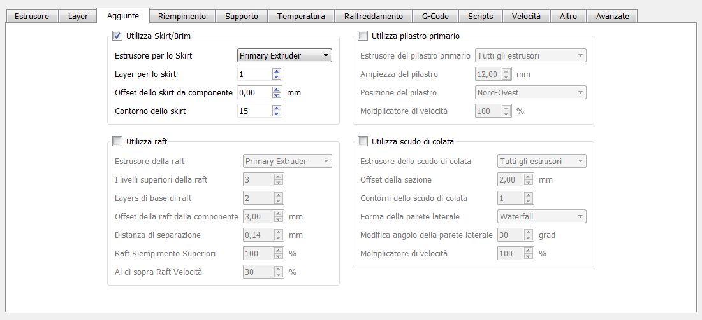This screenshot has height=320, width=702.
Task: Switch to the Estrusore tab
Action: 32,16
